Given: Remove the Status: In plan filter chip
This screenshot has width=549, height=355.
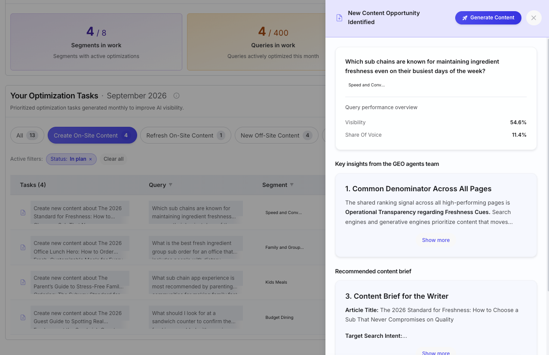Looking at the screenshot, I should (x=90, y=159).
